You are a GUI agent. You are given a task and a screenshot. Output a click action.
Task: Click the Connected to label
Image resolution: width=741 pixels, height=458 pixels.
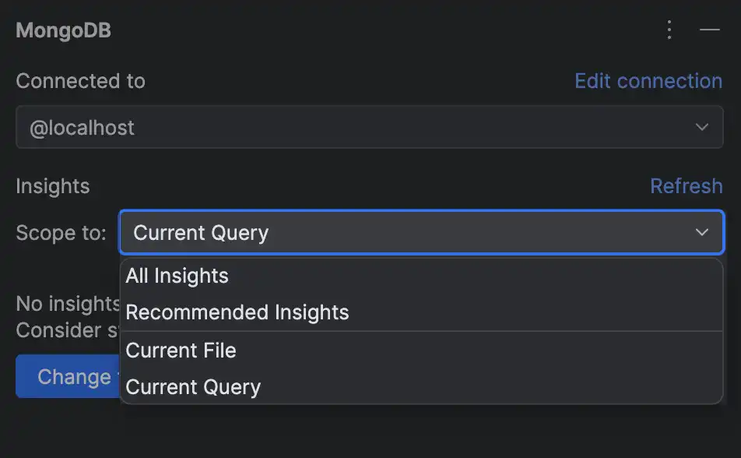click(x=80, y=80)
